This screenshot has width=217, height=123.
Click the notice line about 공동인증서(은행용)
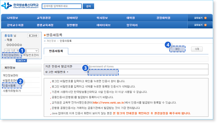pos(83,97)
